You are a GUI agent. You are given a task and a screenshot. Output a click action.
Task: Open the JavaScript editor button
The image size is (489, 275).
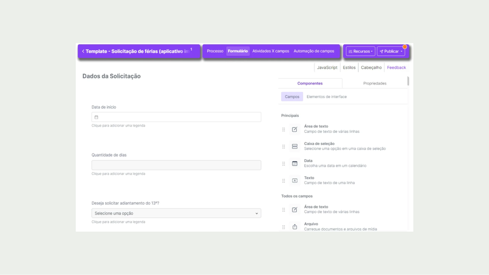point(327,68)
